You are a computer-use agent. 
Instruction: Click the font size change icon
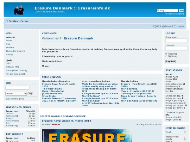pos(181,21)
